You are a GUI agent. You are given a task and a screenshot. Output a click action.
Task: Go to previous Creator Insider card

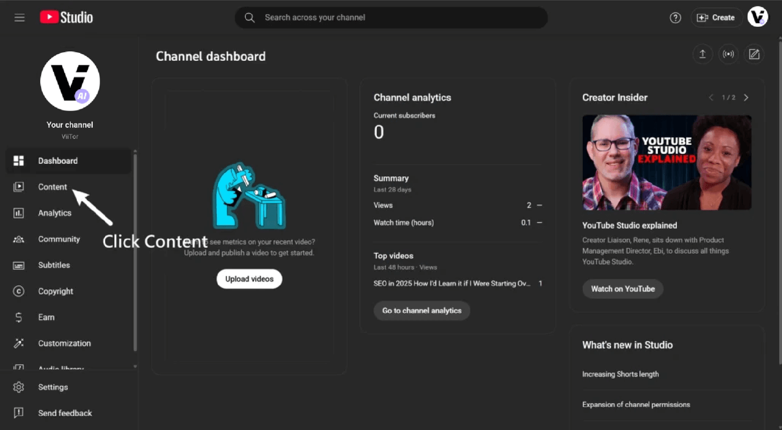click(x=711, y=98)
